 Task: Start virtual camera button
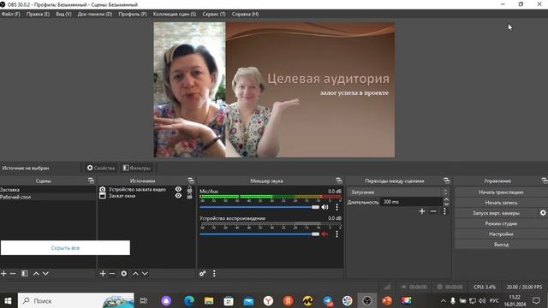[496, 213]
